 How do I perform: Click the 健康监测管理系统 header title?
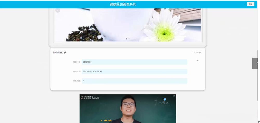tap(123, 4)
